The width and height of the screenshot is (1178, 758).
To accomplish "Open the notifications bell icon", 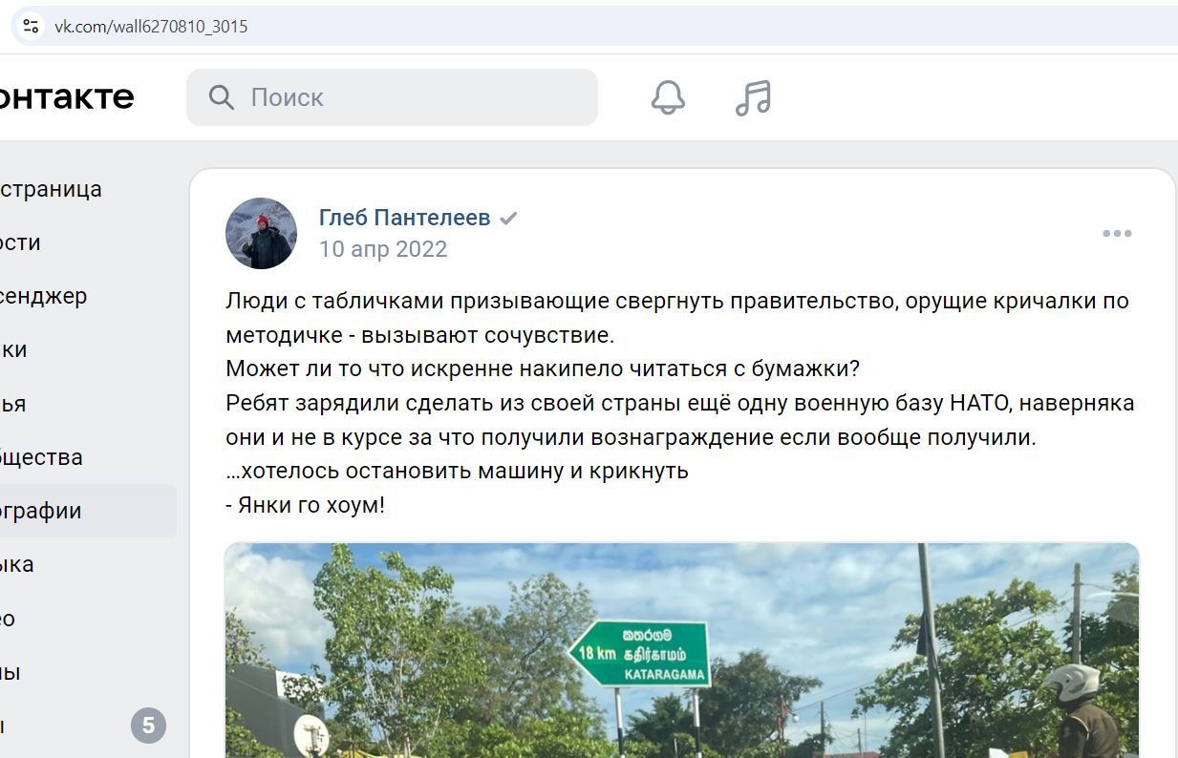I will click(x=668, y=96).
